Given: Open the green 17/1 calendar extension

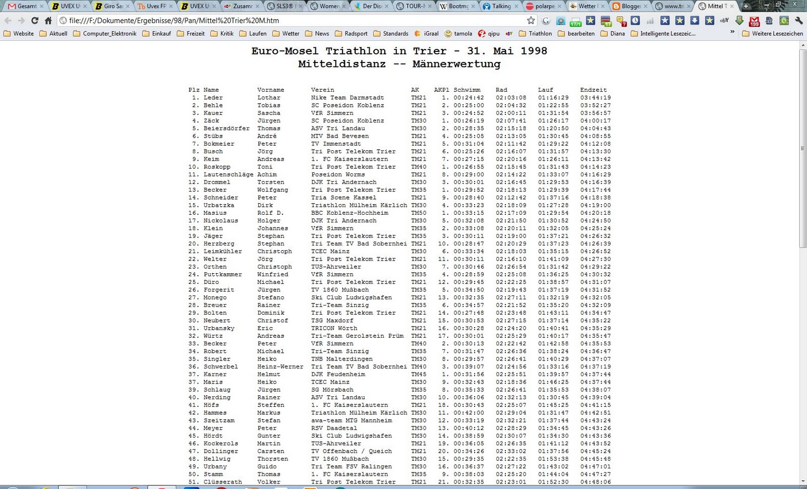Looking at the screenshot, I should pyautogui.click(x=575, y=21).
